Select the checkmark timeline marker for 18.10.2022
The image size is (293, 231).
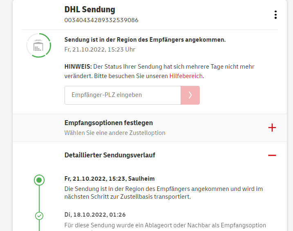click(x=39, y=215)
